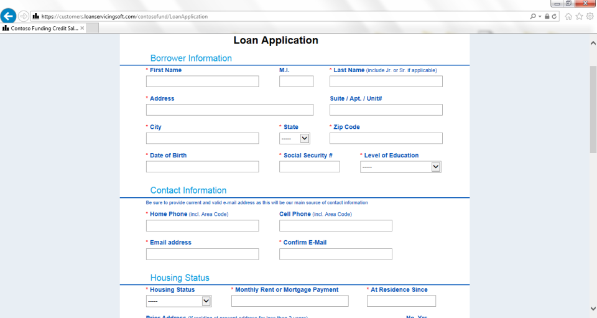The height and width of the screenshot is (318, 597).
Task: Select the Contoso Funding Credit tab
Action: click(44, 28)
